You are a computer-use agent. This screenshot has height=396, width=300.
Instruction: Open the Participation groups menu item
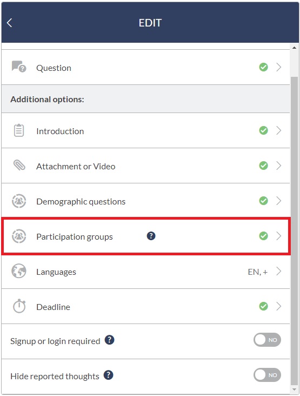coord(146,236)
